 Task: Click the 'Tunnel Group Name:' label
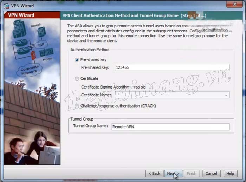point(91,126)
